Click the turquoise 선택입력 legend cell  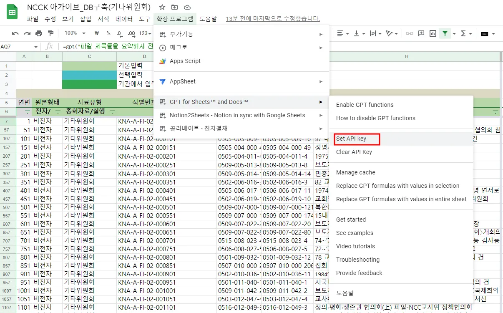coord(89,75)
